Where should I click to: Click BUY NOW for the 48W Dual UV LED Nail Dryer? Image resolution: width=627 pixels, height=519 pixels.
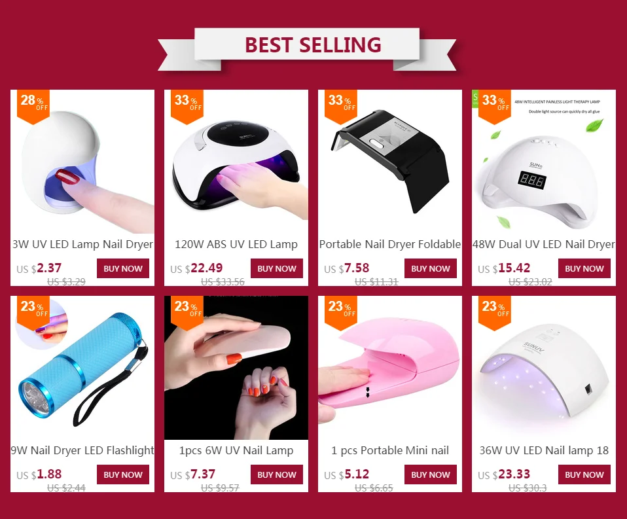coord(584,268)
